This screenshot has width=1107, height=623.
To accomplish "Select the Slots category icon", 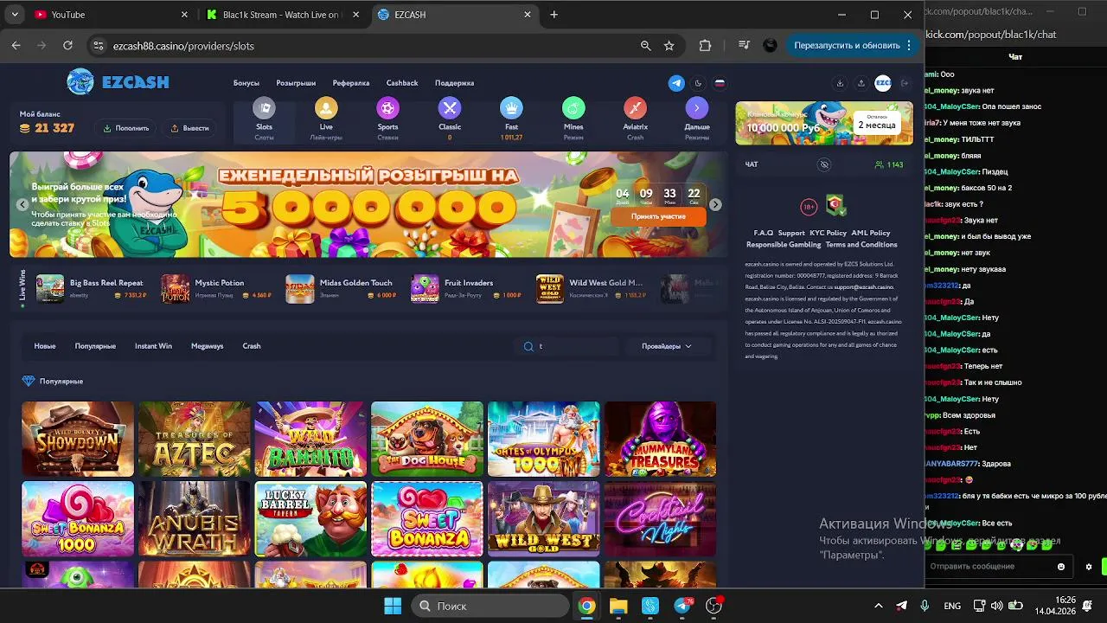I will click(264, 108).
